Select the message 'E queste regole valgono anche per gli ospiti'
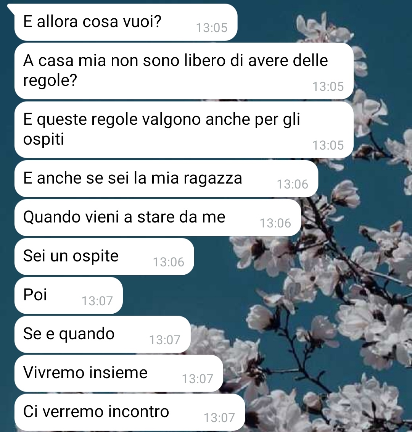This screenshot has height=432, width=412. coord(184,130)
